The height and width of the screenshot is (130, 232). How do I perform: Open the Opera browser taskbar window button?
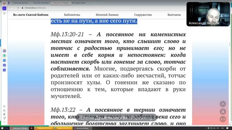[20, 128]
